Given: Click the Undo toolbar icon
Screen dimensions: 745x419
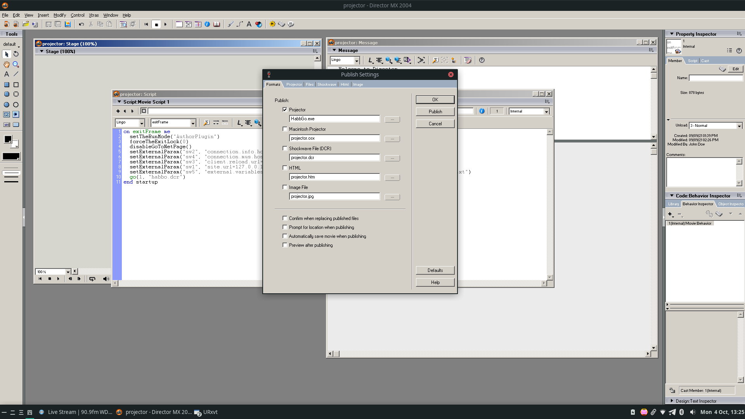Looking at the screenshot, I should 81,24.
